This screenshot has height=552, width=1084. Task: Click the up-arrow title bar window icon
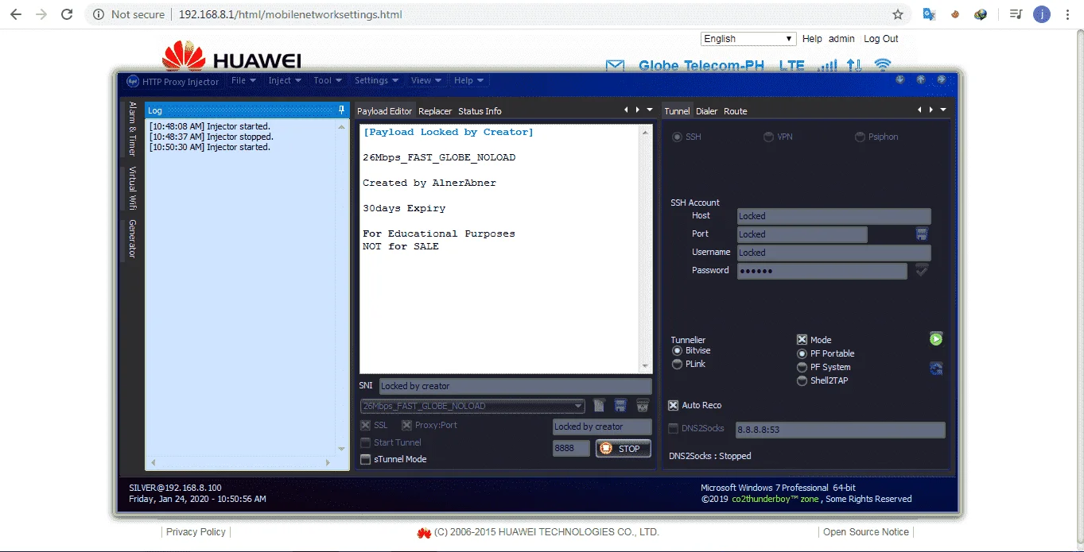pos(921,79)
